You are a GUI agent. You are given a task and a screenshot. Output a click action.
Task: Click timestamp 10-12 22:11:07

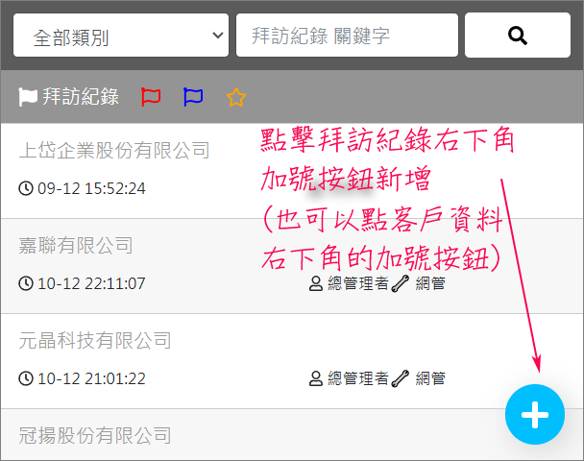[91, 283]
